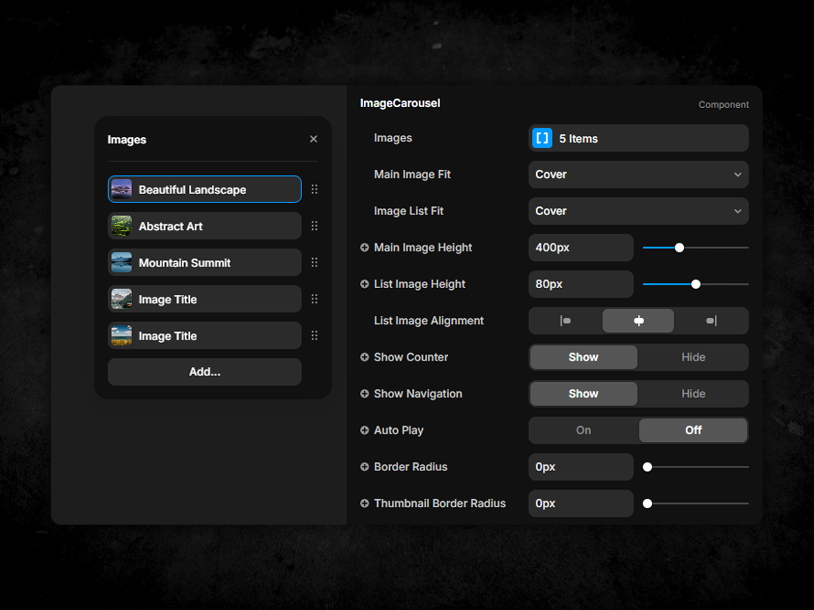
Task: Open the 5 Items images array
Action: click(638, 138)
